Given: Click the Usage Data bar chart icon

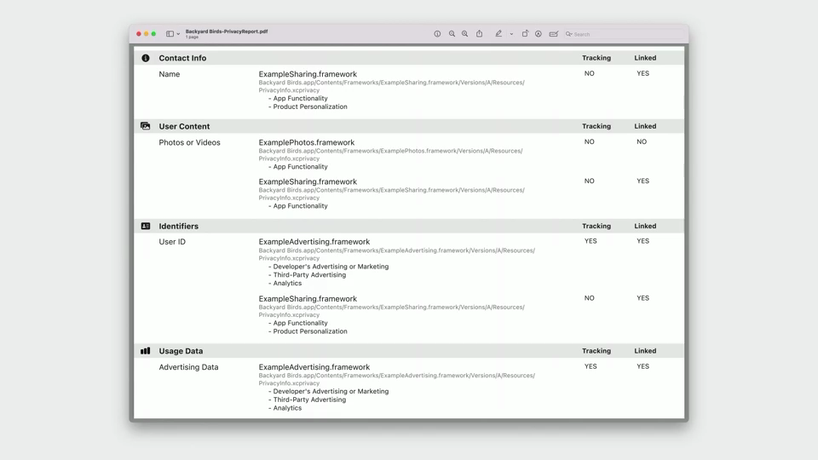Looking at the screenshot, I should click(146, 351).
